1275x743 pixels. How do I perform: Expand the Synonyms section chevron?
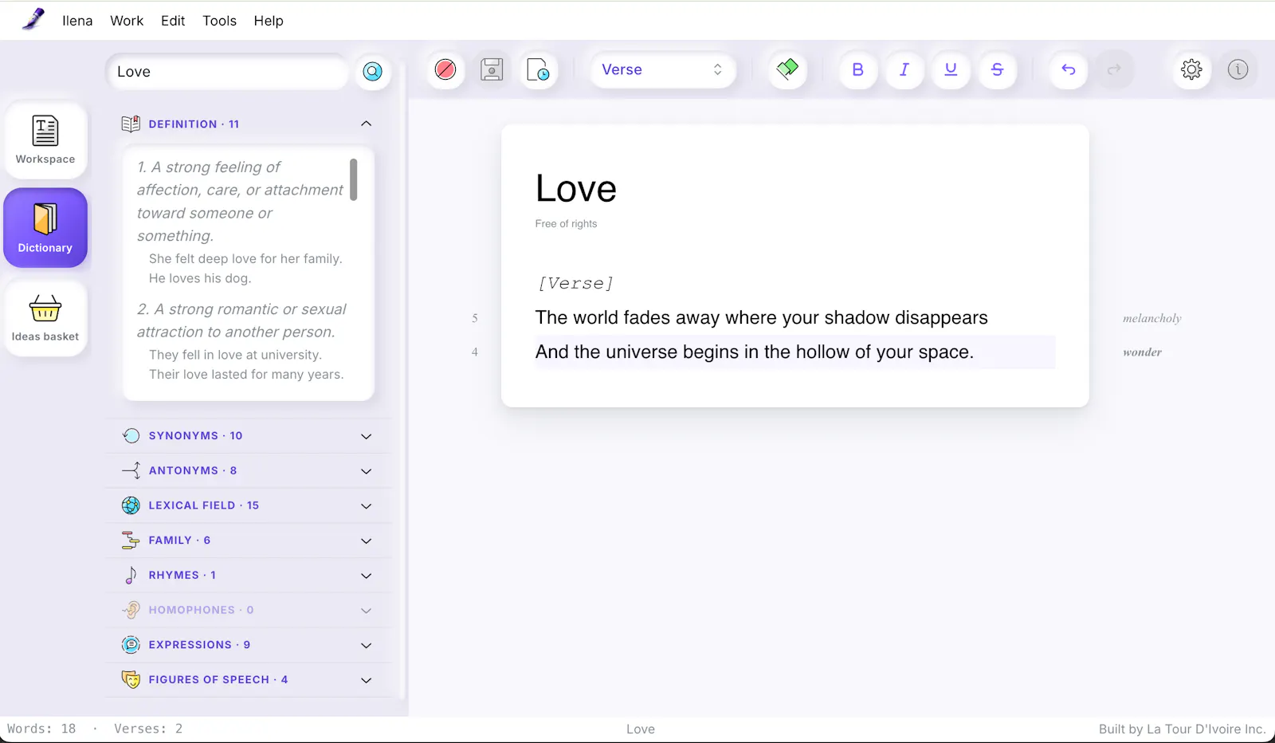[367, 436]
